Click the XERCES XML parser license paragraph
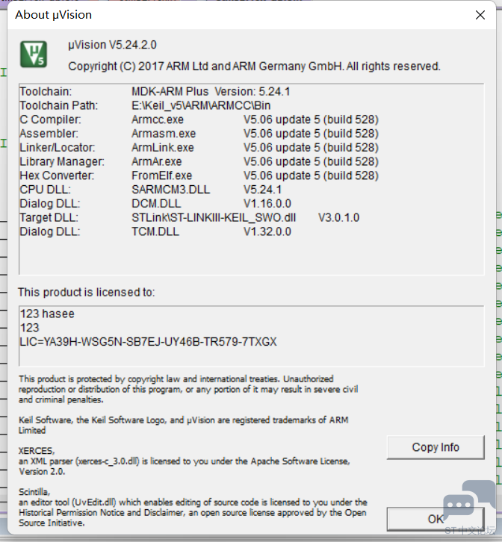The width and height of the screenshot is (502, 542). tap(184, 461)
